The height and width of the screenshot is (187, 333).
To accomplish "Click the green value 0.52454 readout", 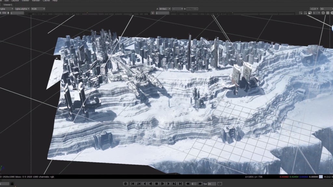I will (x=294, y=177).
